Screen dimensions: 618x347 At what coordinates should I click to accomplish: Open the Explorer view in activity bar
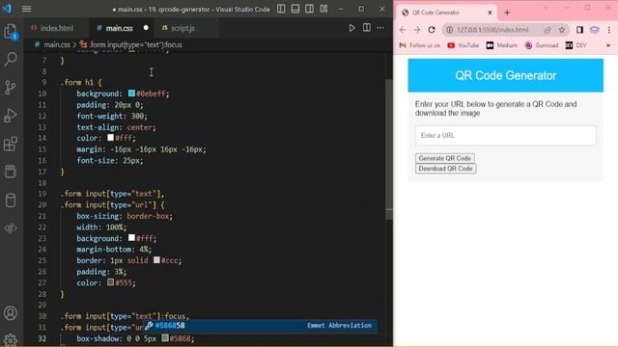pyautogui.click(x=11, y=31)
